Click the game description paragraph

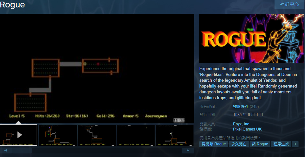248,83
